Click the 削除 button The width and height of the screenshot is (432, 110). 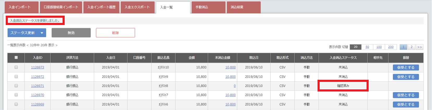pos(115,33)
